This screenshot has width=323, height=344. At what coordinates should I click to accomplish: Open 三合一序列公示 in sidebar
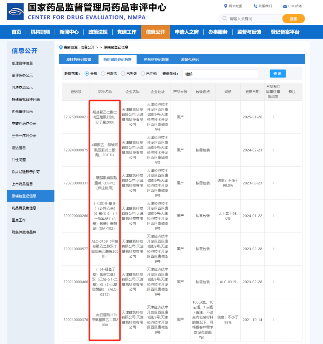pos(24,136)
